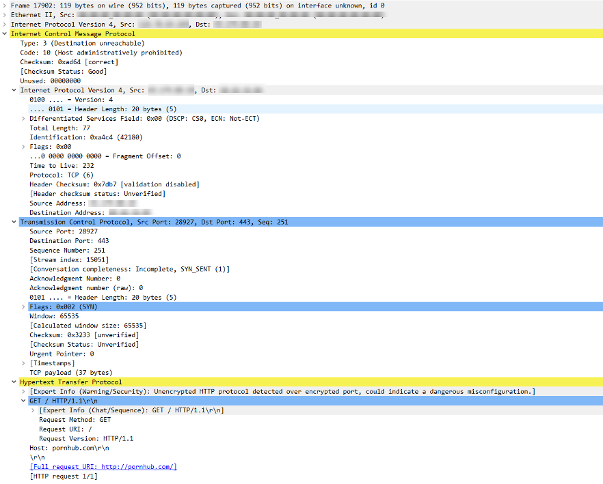Viewport: 603px width, 484px height.
Task: Select the Unused: 00000000 row
Action: (x=51, y=81)
